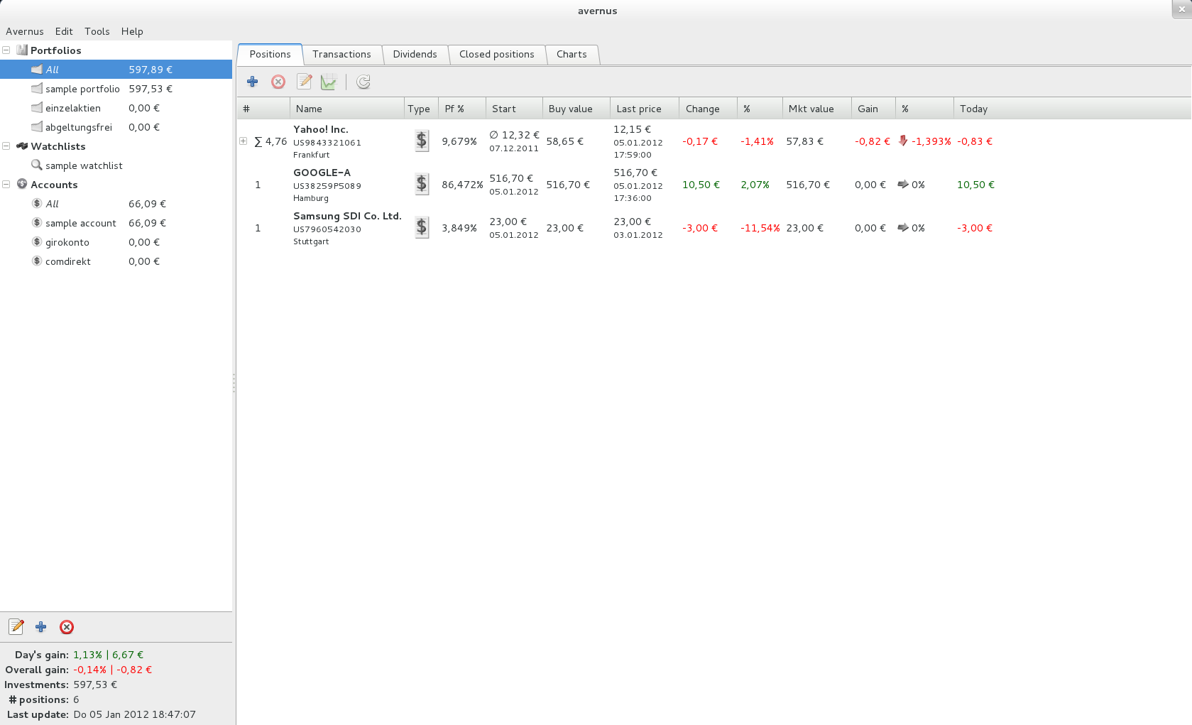
Task: Expand the Yahoo! Inc. position row
Action: 244,141
